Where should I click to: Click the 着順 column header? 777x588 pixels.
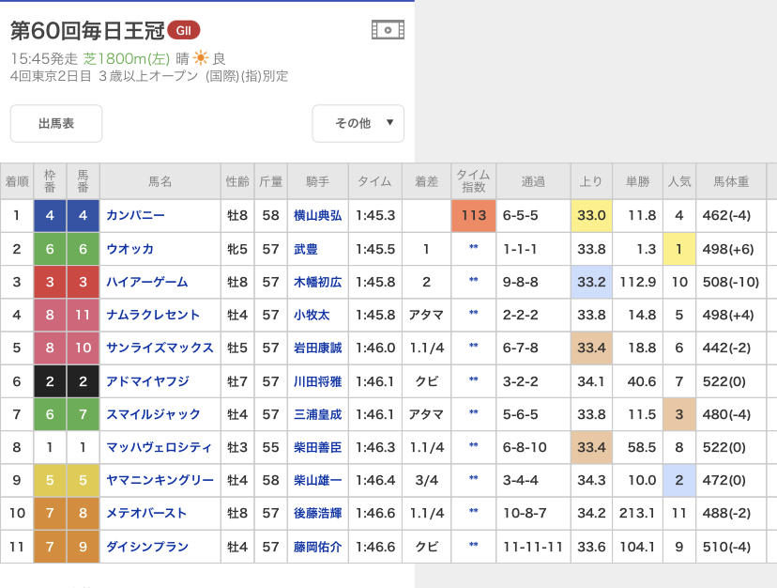(x=17, y=181)
